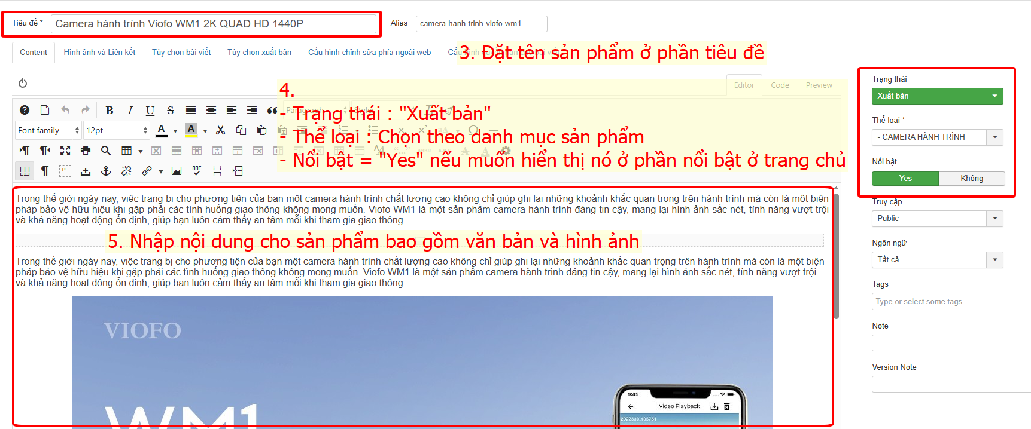Toggle underline formatting
1031x429 pixels.
150,110
